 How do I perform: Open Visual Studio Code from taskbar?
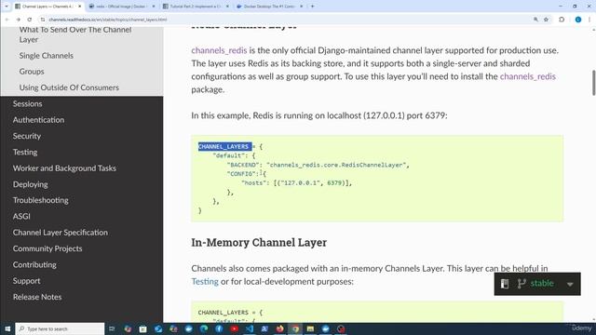[250, 328]
